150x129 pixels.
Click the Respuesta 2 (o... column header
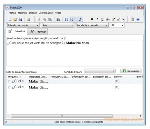60,77
